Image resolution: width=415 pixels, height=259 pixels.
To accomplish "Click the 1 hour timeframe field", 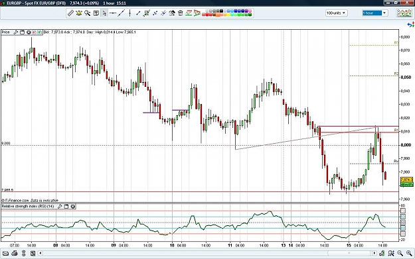I will click(x=372, y=13).
